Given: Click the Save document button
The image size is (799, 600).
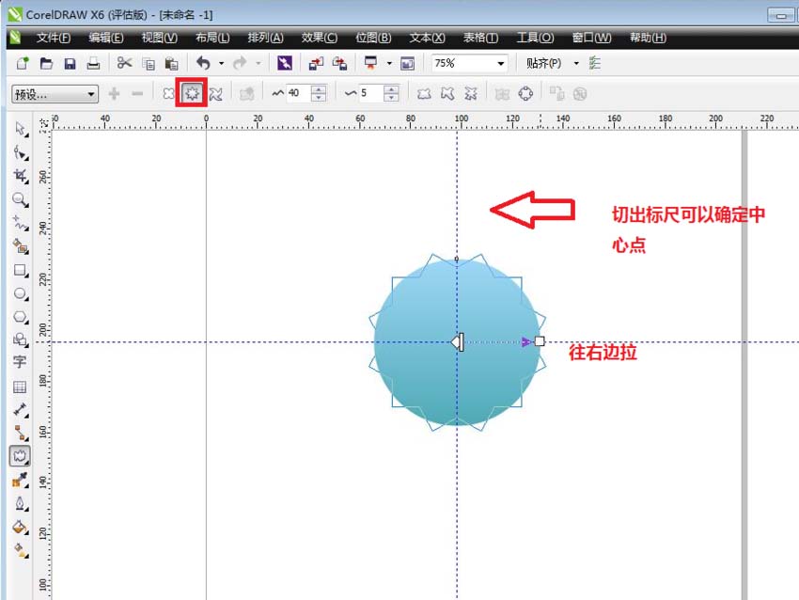Looking at the screenshot, I should (x=69, y=62).
